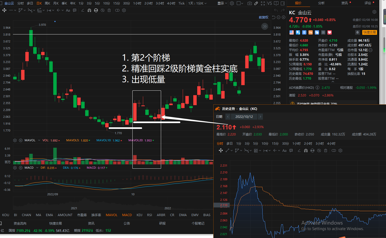This screenshot has height=238, width=386.
Task: Undo the last drawing action
Action: pyautogui.click(x=276, y=10)
